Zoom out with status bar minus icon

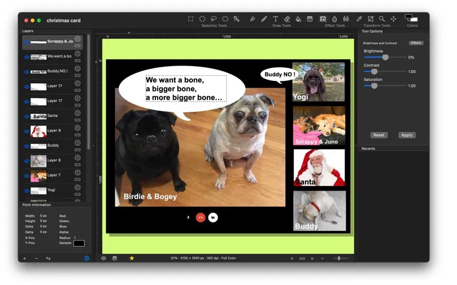(322, 258)
